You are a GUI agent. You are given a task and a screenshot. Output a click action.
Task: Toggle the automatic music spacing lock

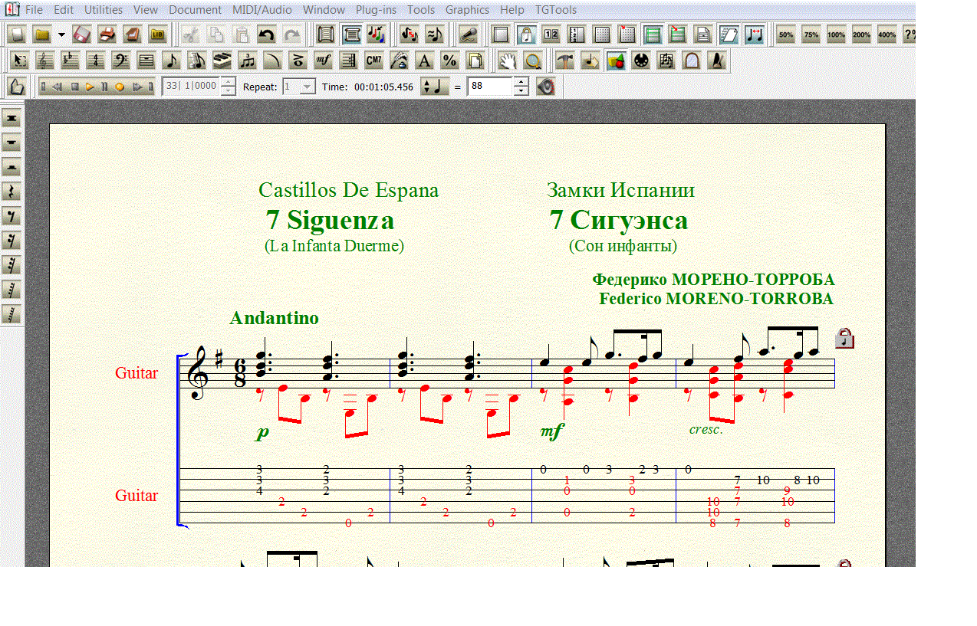[x=526, y=34]
